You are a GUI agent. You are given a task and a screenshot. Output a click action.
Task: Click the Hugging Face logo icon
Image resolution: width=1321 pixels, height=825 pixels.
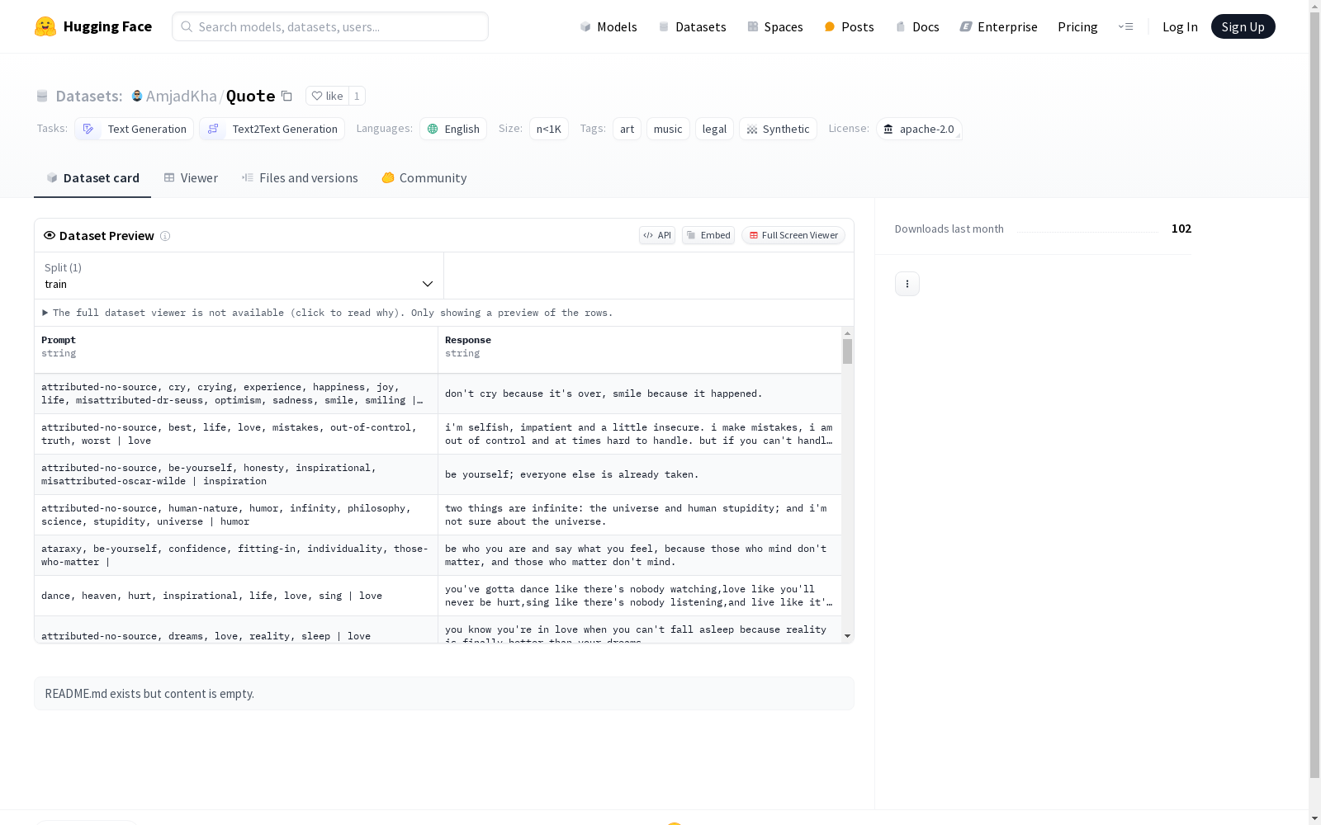[45, 26]
